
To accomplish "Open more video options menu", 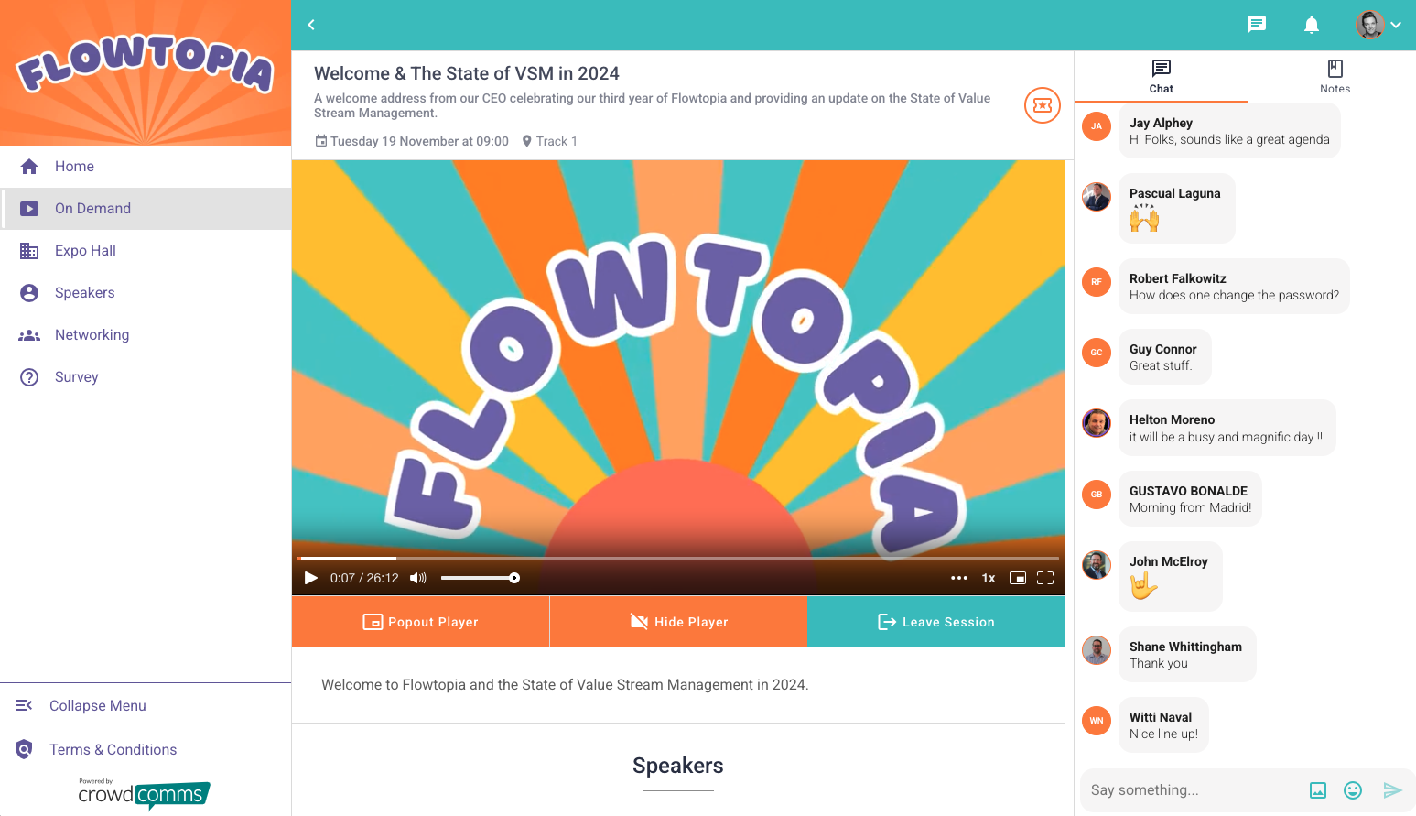I will 959,578.
